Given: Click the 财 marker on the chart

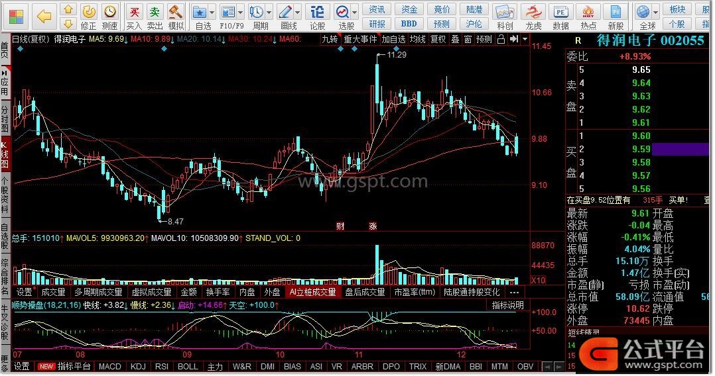Looking at the screenshot, I should (x=340, y=226).
